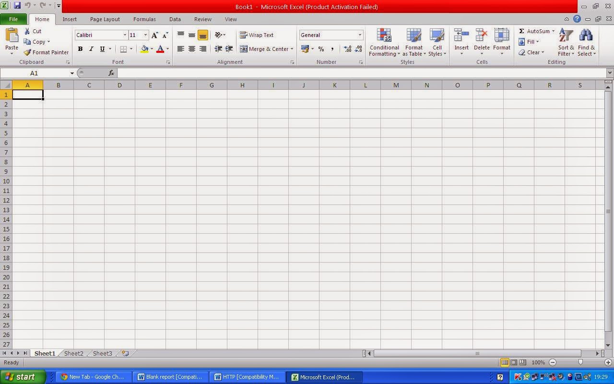Click the Insert Worksheet button

click(x=124, y=353)
